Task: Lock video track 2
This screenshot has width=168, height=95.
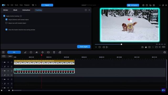Action: 12,71
